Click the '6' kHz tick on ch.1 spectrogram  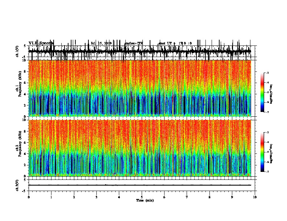(25, 83)
